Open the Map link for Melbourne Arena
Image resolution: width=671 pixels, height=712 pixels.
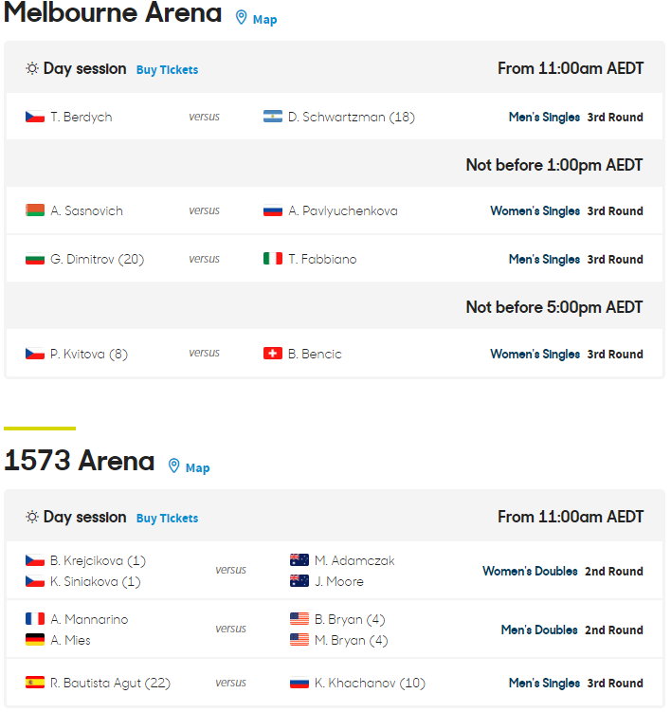click(264, 20)
